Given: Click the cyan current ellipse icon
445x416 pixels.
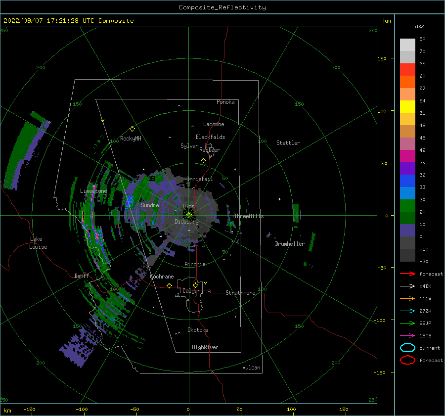Looking at the screenshot, I should (x=407, y=348).
